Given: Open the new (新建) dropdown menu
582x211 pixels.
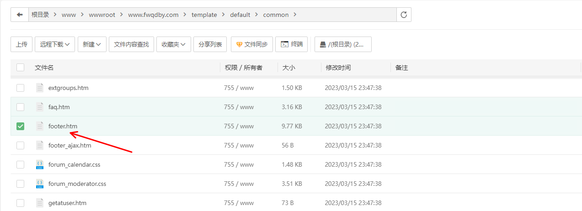Looking at the screenshot, I should tap(92, 44).
